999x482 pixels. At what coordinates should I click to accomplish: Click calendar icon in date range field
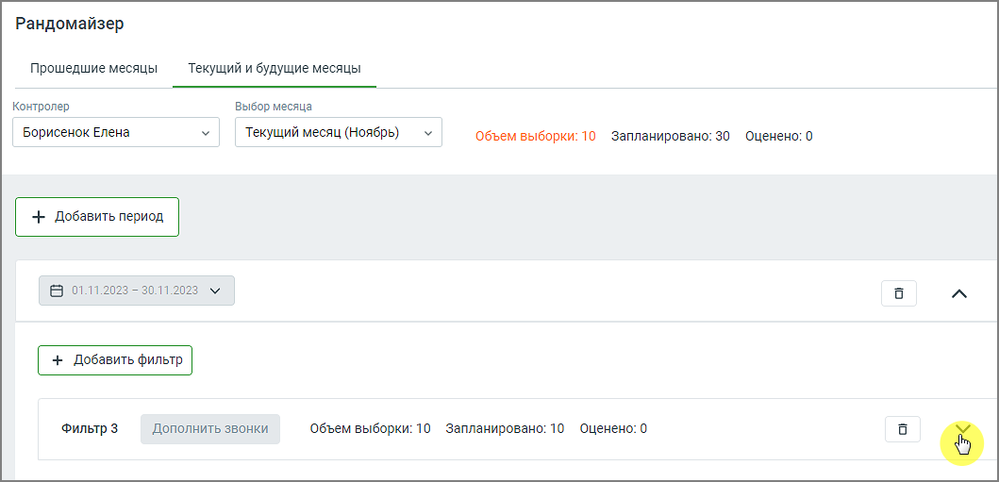(56, 291)
